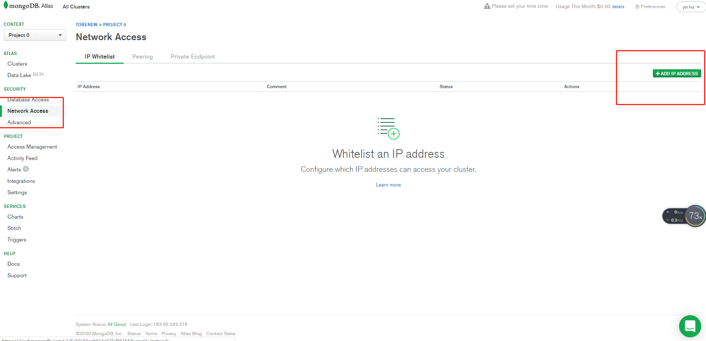Open Charts service
Image resolution: width=706 pixels, height=341 pixels.
tap(15, 217)
